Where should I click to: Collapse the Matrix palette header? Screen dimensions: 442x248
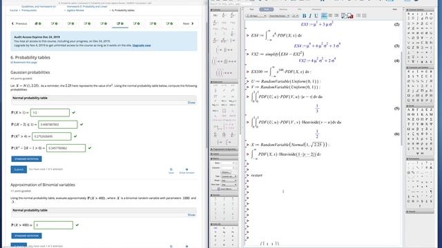click(x=224, y=158)
